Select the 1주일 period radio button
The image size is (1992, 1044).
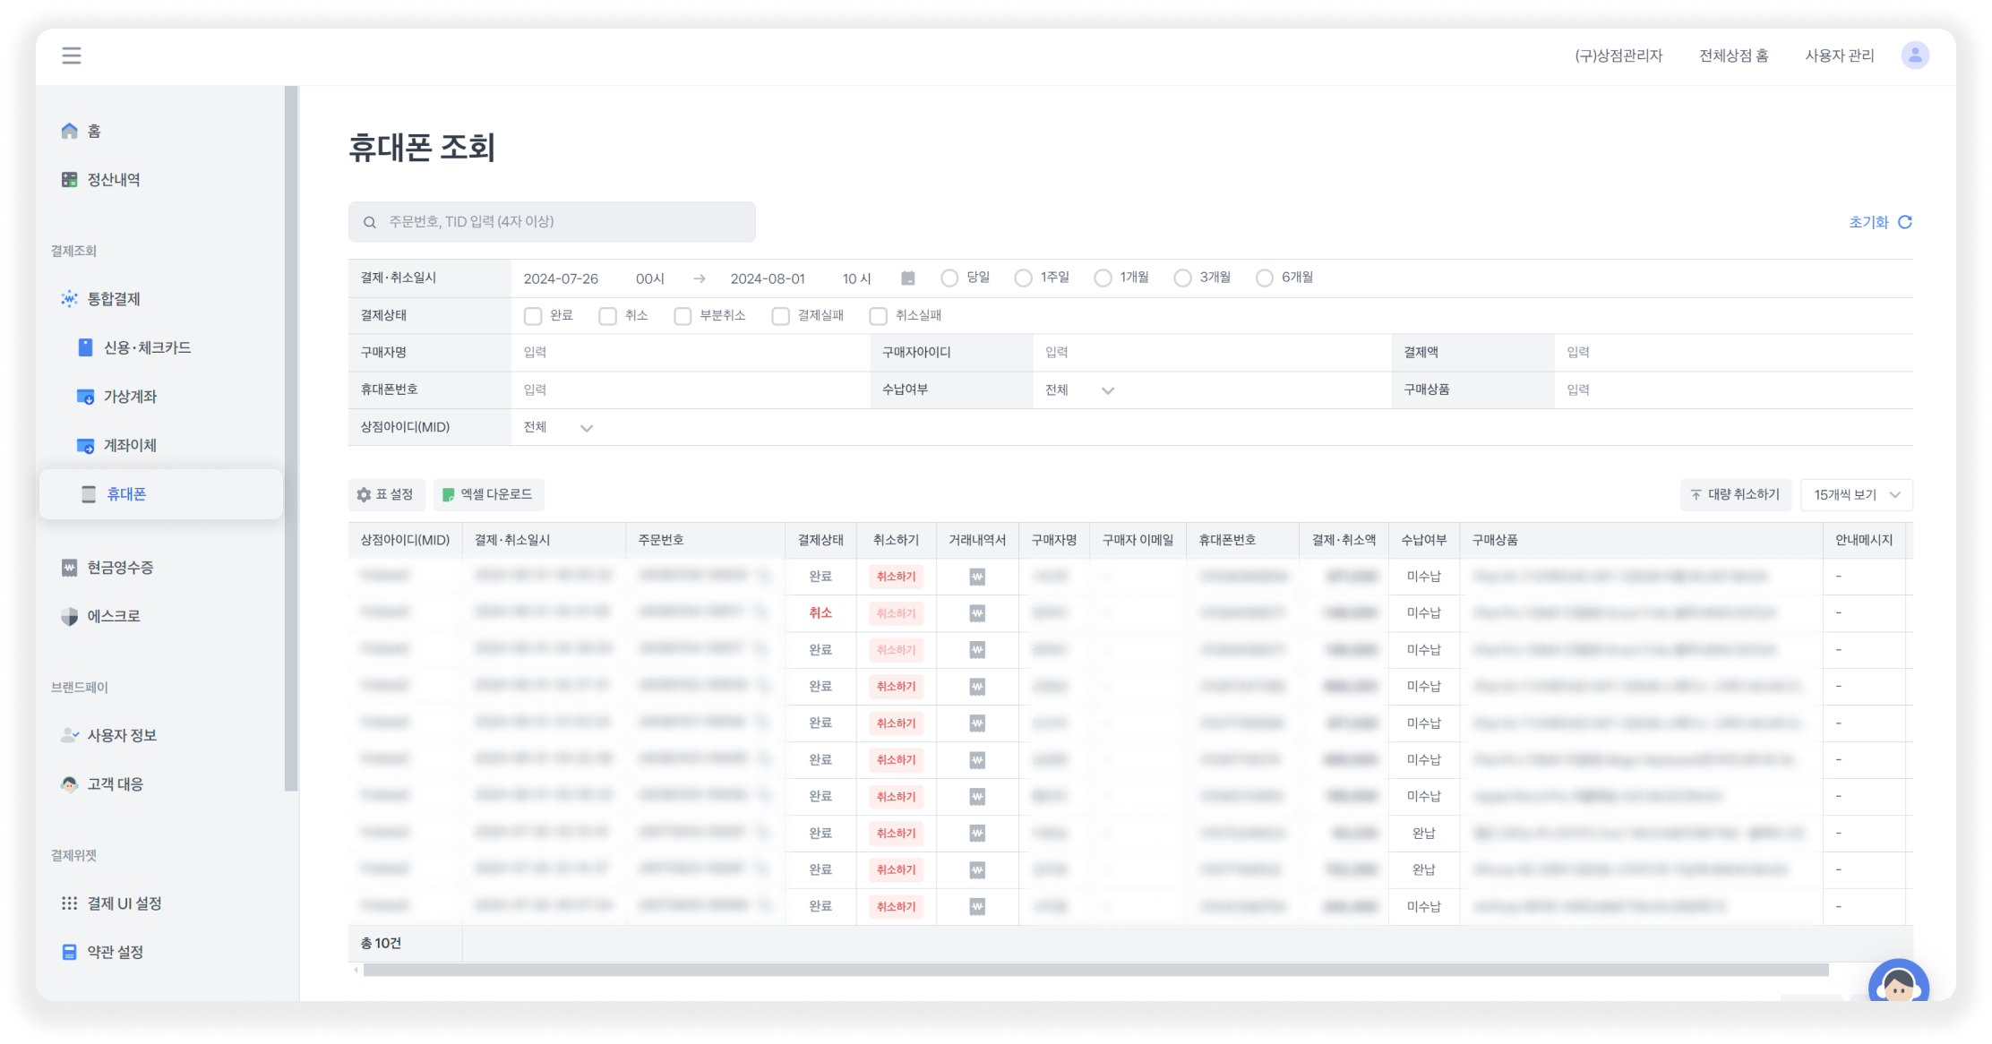(x=1023, y=278)
